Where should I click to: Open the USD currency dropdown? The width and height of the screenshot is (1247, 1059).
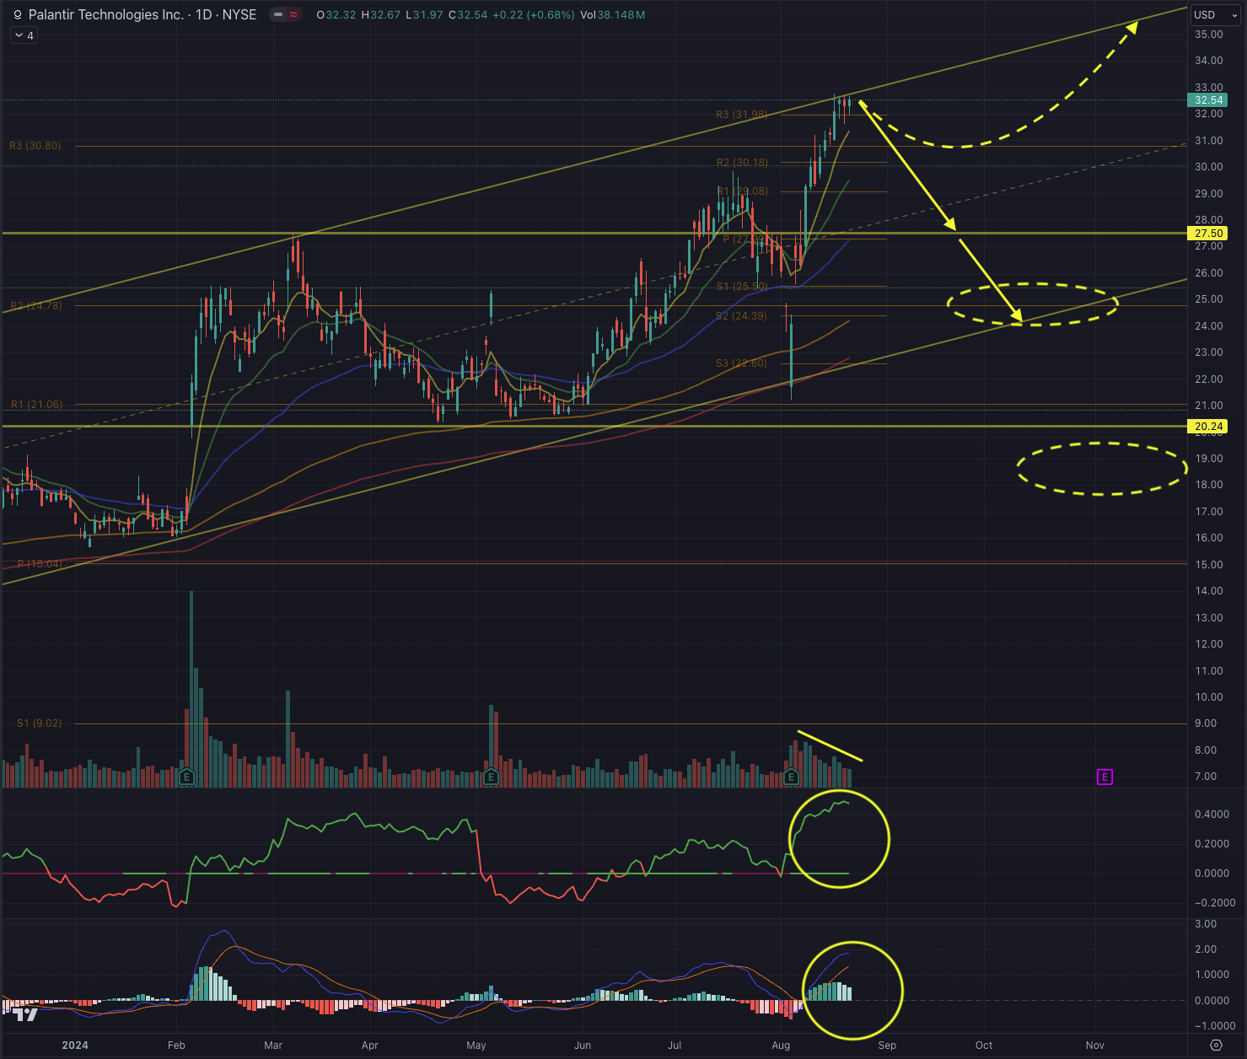pyautogui.click(x=1213, y=15)
